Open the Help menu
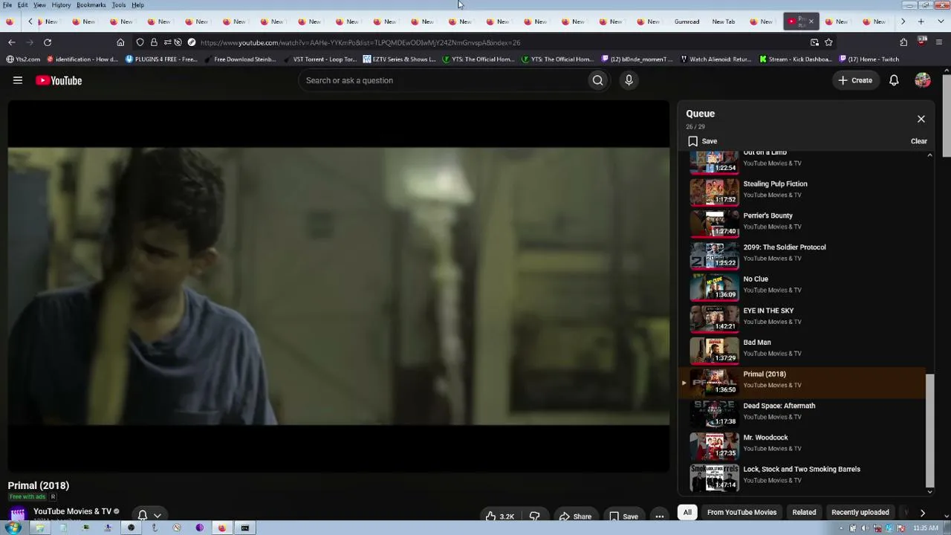The width and height of the screenshot is (951, 535). click(138, 5)
